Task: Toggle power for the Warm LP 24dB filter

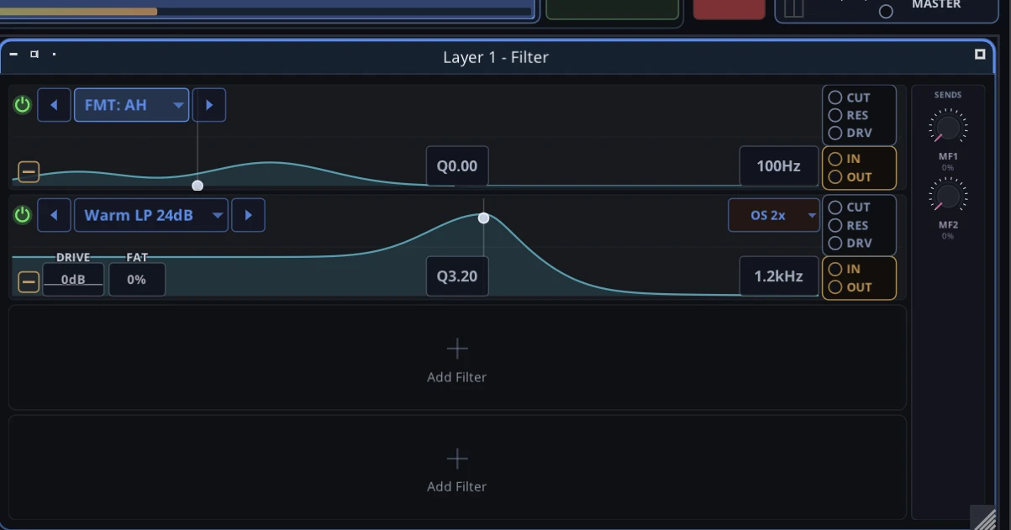Action: 23,215
